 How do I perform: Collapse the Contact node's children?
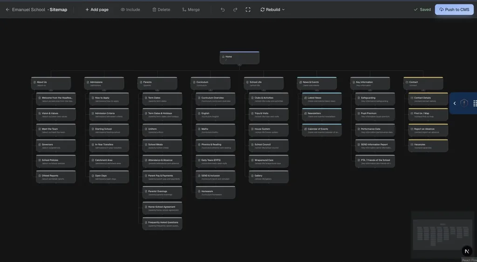pyautogui.click(x=423, y=90)
